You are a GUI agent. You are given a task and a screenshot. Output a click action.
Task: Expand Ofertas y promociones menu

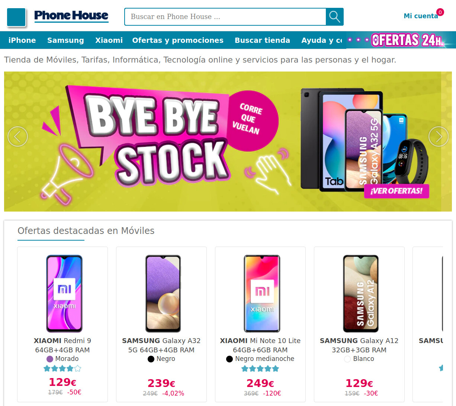pos(178,40)
